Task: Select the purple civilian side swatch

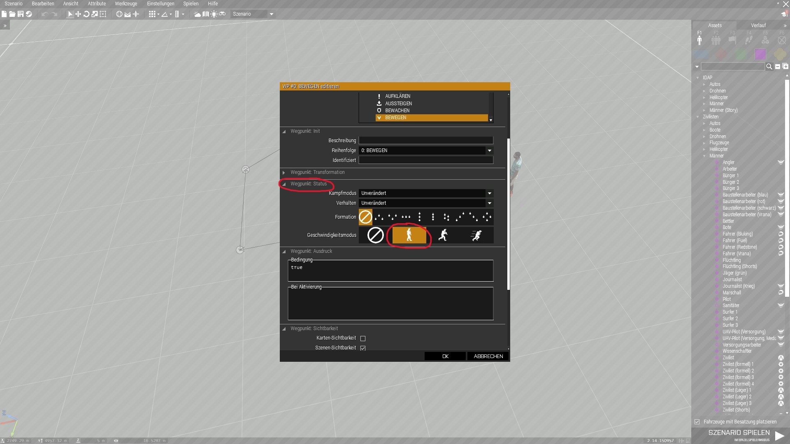Action: click(760, 54)
